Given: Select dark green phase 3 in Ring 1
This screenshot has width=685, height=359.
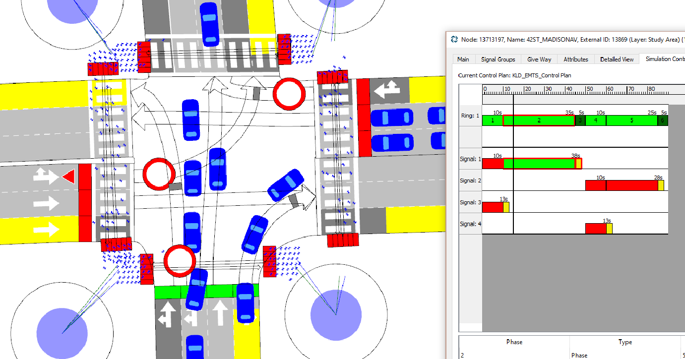Looking at the screenshot, I should coord(580,120).
